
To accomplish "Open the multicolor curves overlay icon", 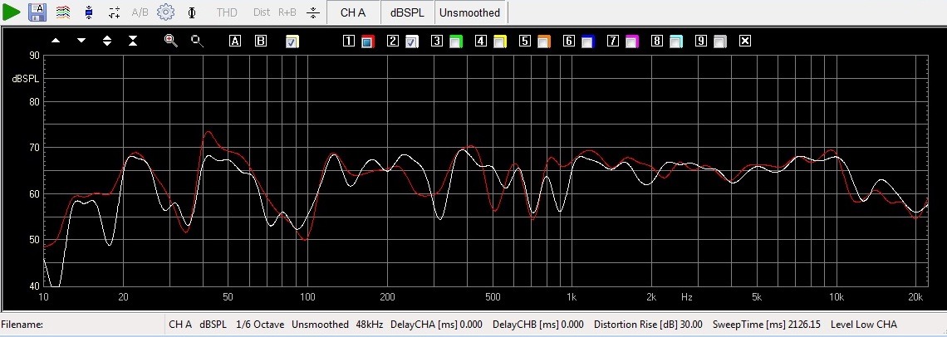I will pyautogui.click(x=63, y=12).
